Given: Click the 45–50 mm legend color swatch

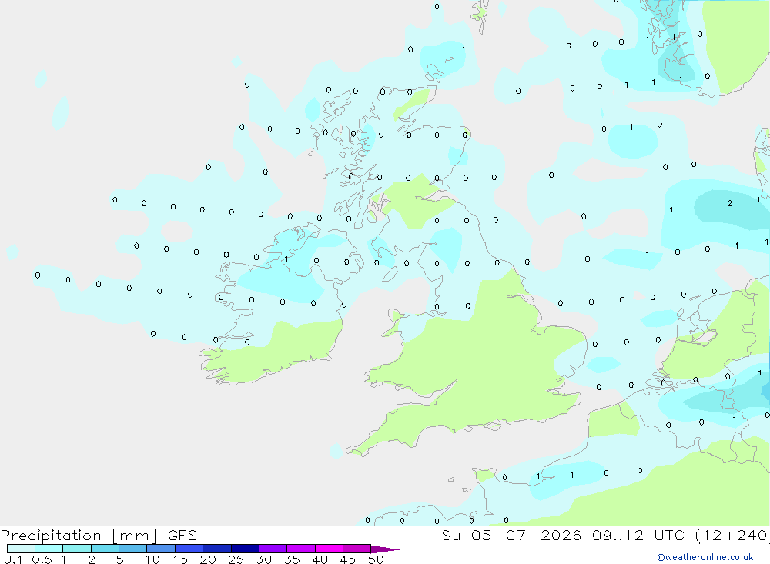Looking at the screenshot, I should (357, 549).
